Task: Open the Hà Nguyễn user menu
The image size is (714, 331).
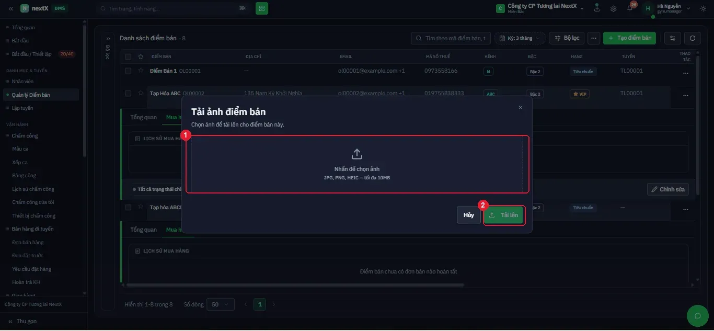Action: coord(667,8)
